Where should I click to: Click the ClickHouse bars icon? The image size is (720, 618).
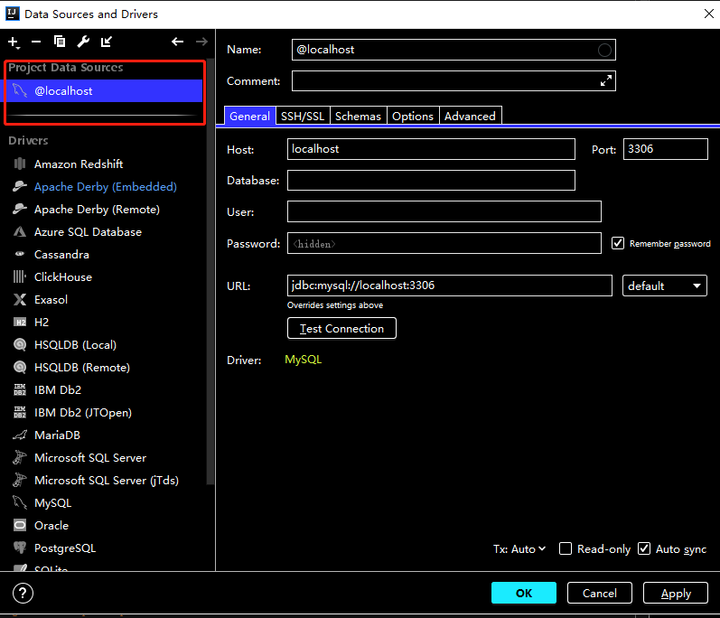point(20,276)
